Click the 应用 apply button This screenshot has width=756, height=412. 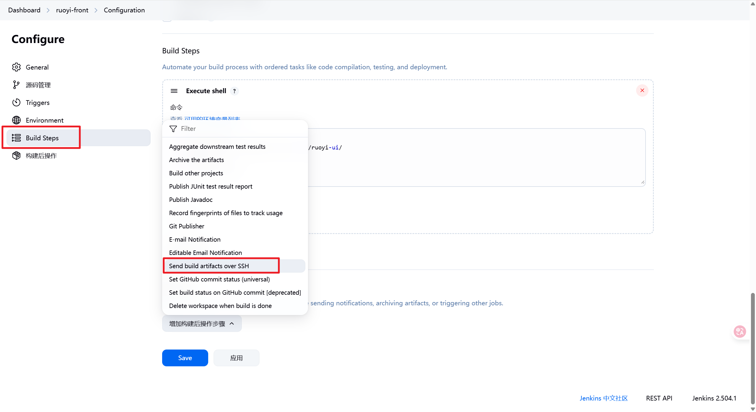point(236,358)
